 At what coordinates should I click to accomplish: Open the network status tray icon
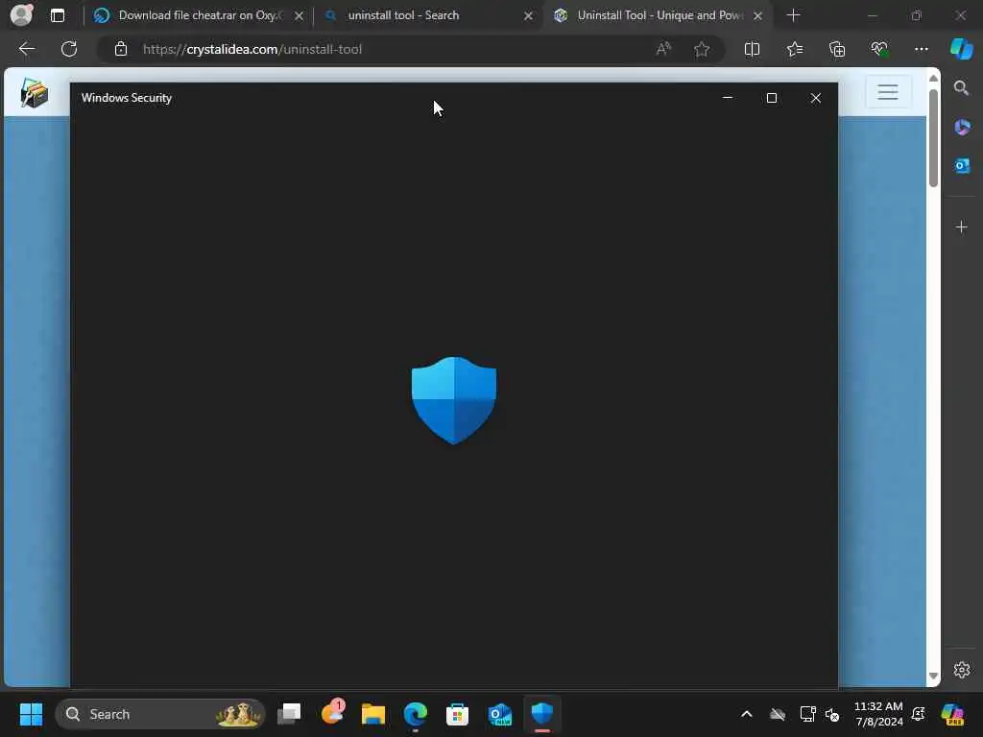coord(807,714)
